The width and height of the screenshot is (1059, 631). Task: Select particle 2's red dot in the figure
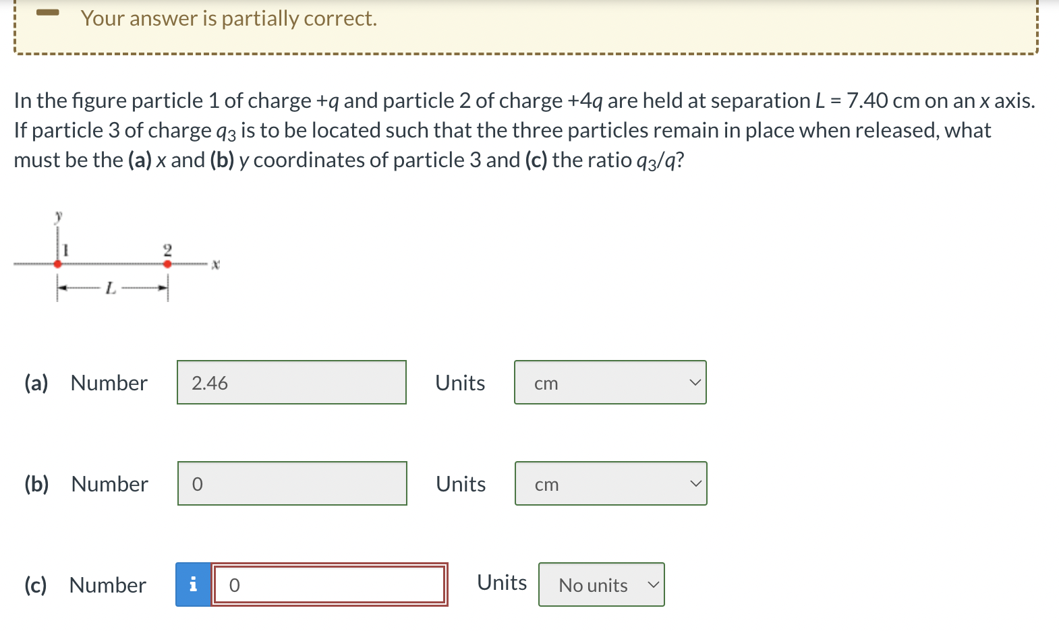coord(167,263)
